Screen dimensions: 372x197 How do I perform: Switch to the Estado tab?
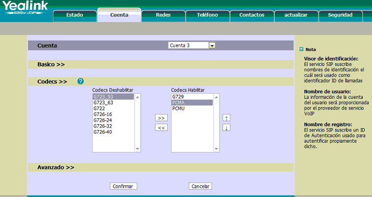click(74, 15)
